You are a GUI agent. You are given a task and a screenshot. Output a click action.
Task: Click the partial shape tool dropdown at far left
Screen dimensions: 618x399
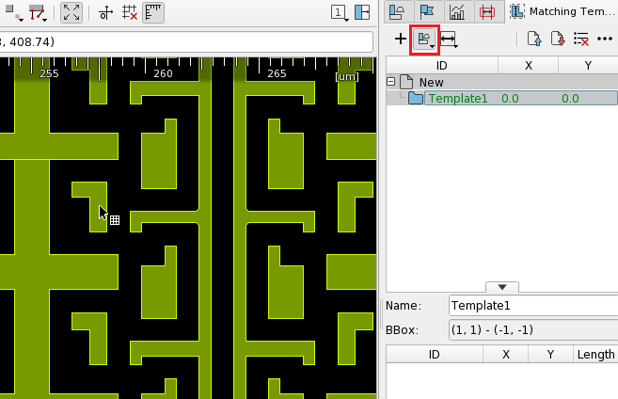[x=14, y=12]
